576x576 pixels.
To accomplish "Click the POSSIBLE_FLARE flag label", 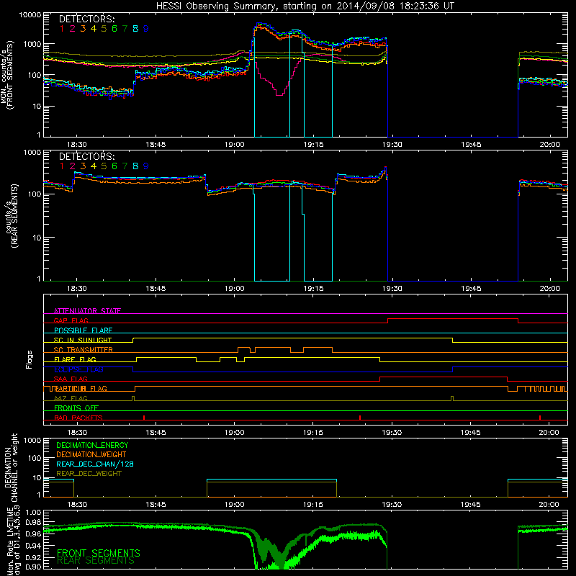I will [83, 330].
